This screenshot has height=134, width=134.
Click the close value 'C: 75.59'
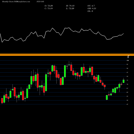(49, 9)
